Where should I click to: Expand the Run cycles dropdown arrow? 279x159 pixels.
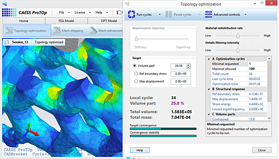(x=160, y=15)
